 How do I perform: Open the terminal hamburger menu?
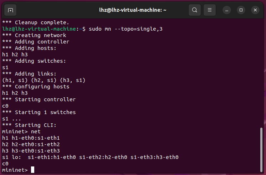pyautogui.click(x=210, y=10)
